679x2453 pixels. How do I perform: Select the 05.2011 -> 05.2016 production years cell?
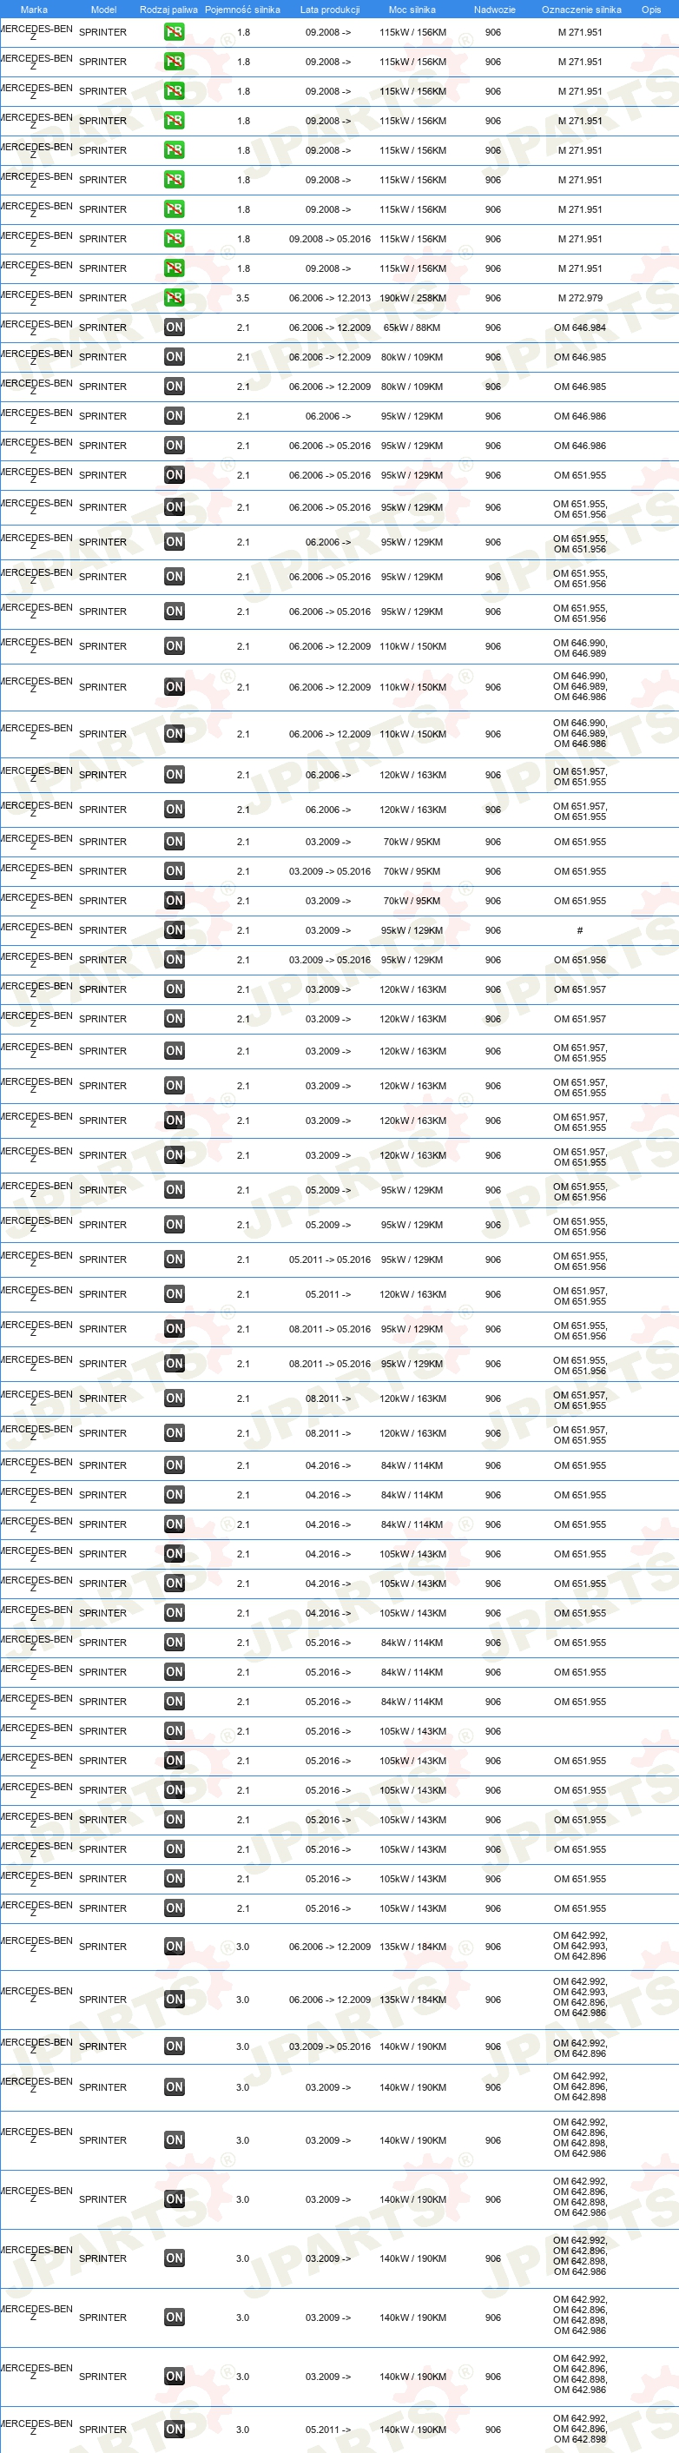tap(329, 1260)
